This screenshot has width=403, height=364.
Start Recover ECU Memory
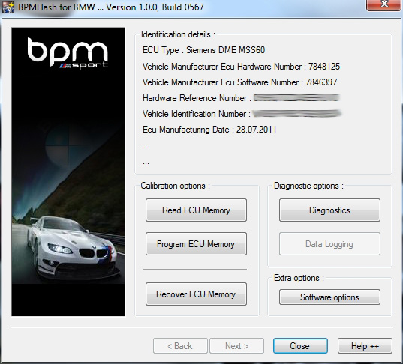196,294
